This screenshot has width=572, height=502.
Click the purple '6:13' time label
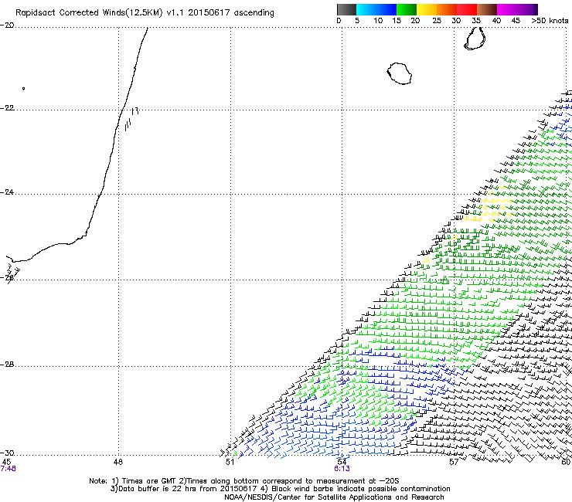click(x=342, y=469)
